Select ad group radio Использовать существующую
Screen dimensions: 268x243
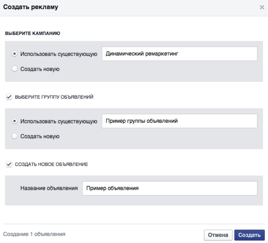[15, 121]
